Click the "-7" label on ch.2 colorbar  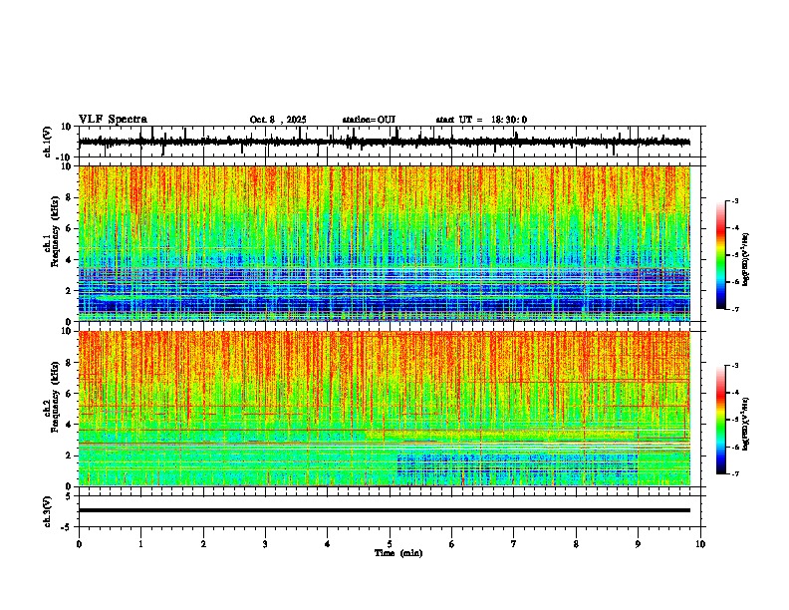(734, 473)
